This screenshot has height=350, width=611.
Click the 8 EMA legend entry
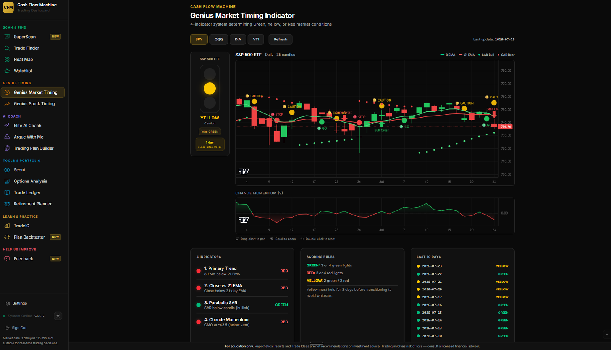tap(448, 55)
